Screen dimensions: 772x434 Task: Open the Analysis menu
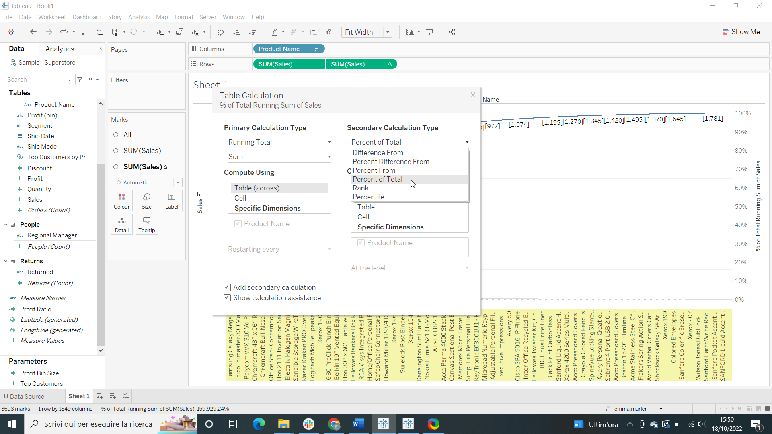click(139, 17)
